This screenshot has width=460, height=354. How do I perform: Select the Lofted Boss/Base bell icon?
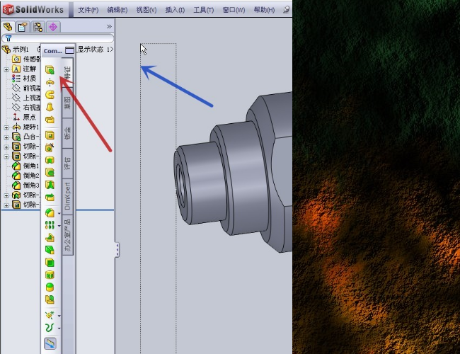coord(50,107)
